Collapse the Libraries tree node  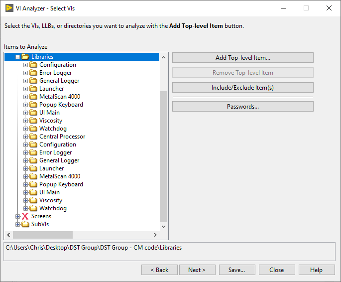click(18, 57)
